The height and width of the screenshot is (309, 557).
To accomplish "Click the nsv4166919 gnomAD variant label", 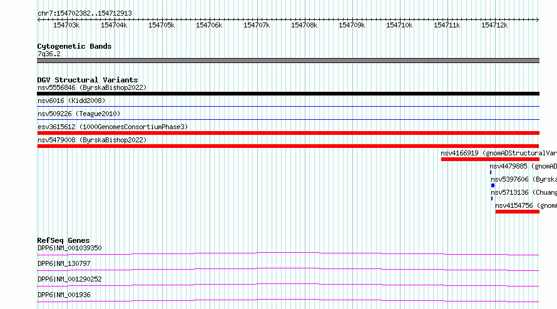I will [x=499, y=153].
